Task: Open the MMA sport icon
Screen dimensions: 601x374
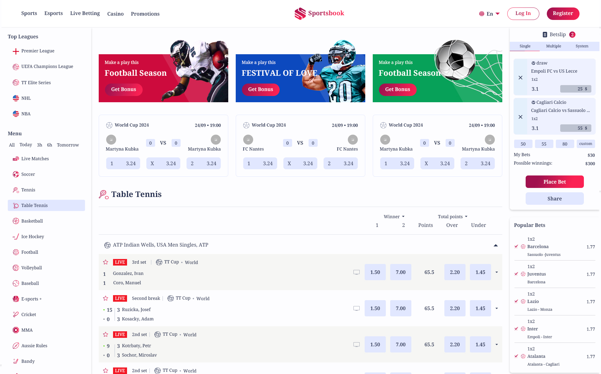Action: pyautogui.click(x=16, y=330)
